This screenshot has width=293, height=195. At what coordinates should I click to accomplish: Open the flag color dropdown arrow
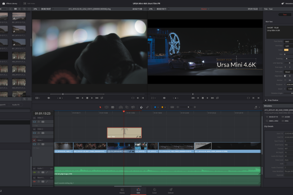pos(158,107)
